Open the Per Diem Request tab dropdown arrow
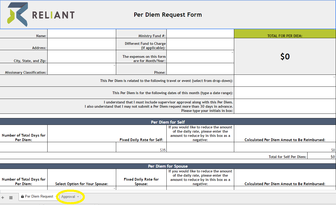Screen dimensions: 336x205 point(56,197)
